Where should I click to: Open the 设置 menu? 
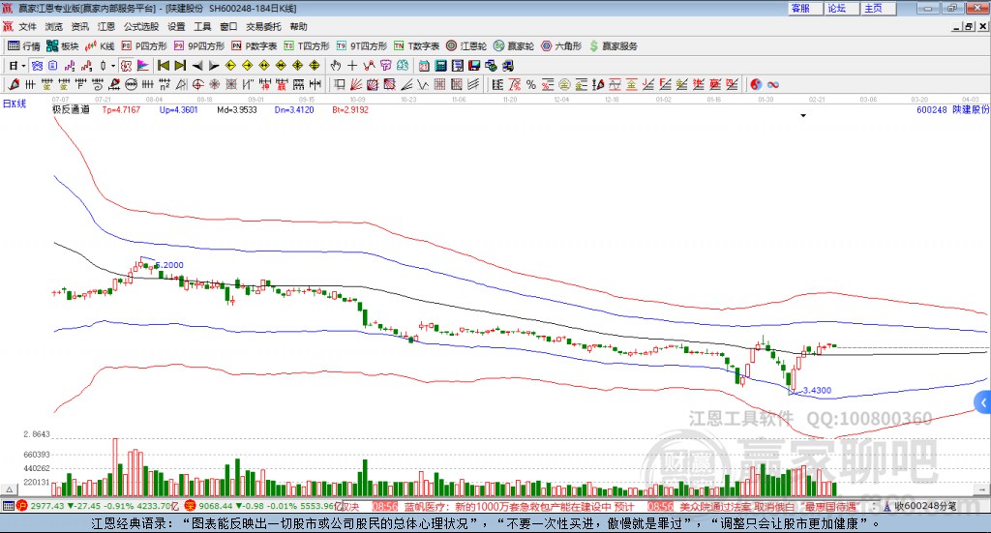coord(176,26)
